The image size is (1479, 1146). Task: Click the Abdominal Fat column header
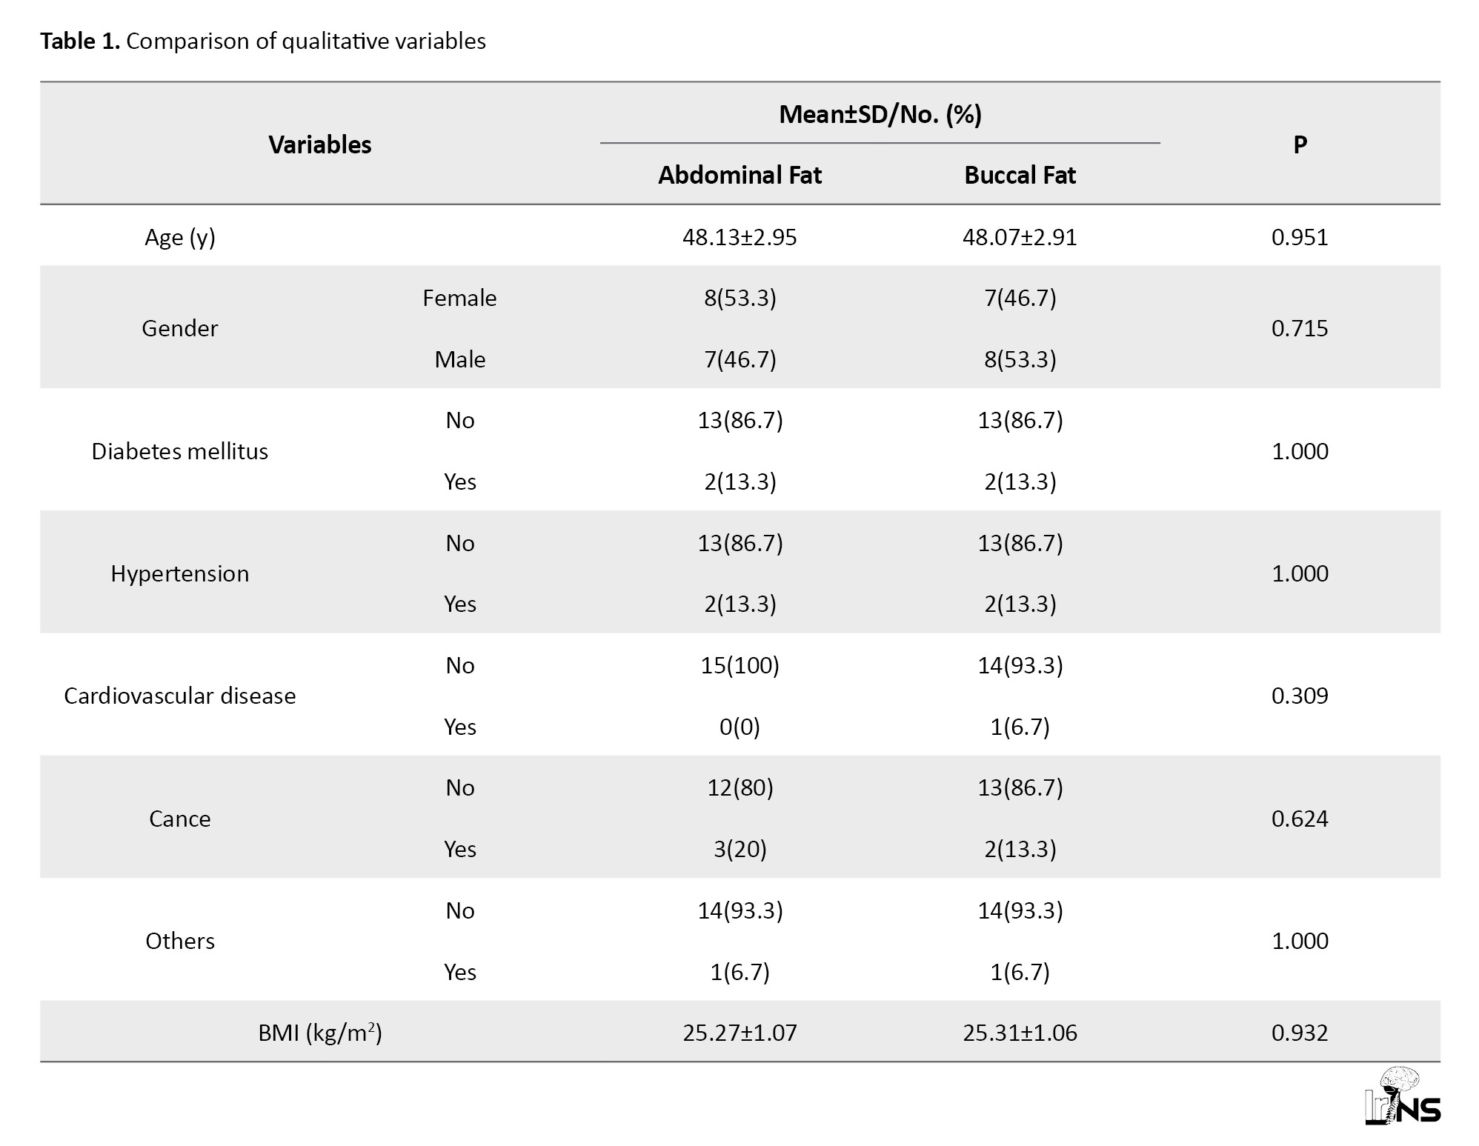point(739,175)
